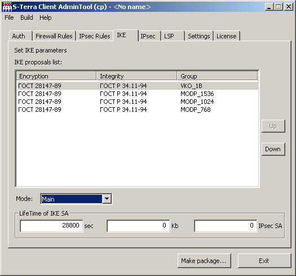Open the Mode dropdown arrow
Screen dimensions: 296x276
[x=107, y=199]
